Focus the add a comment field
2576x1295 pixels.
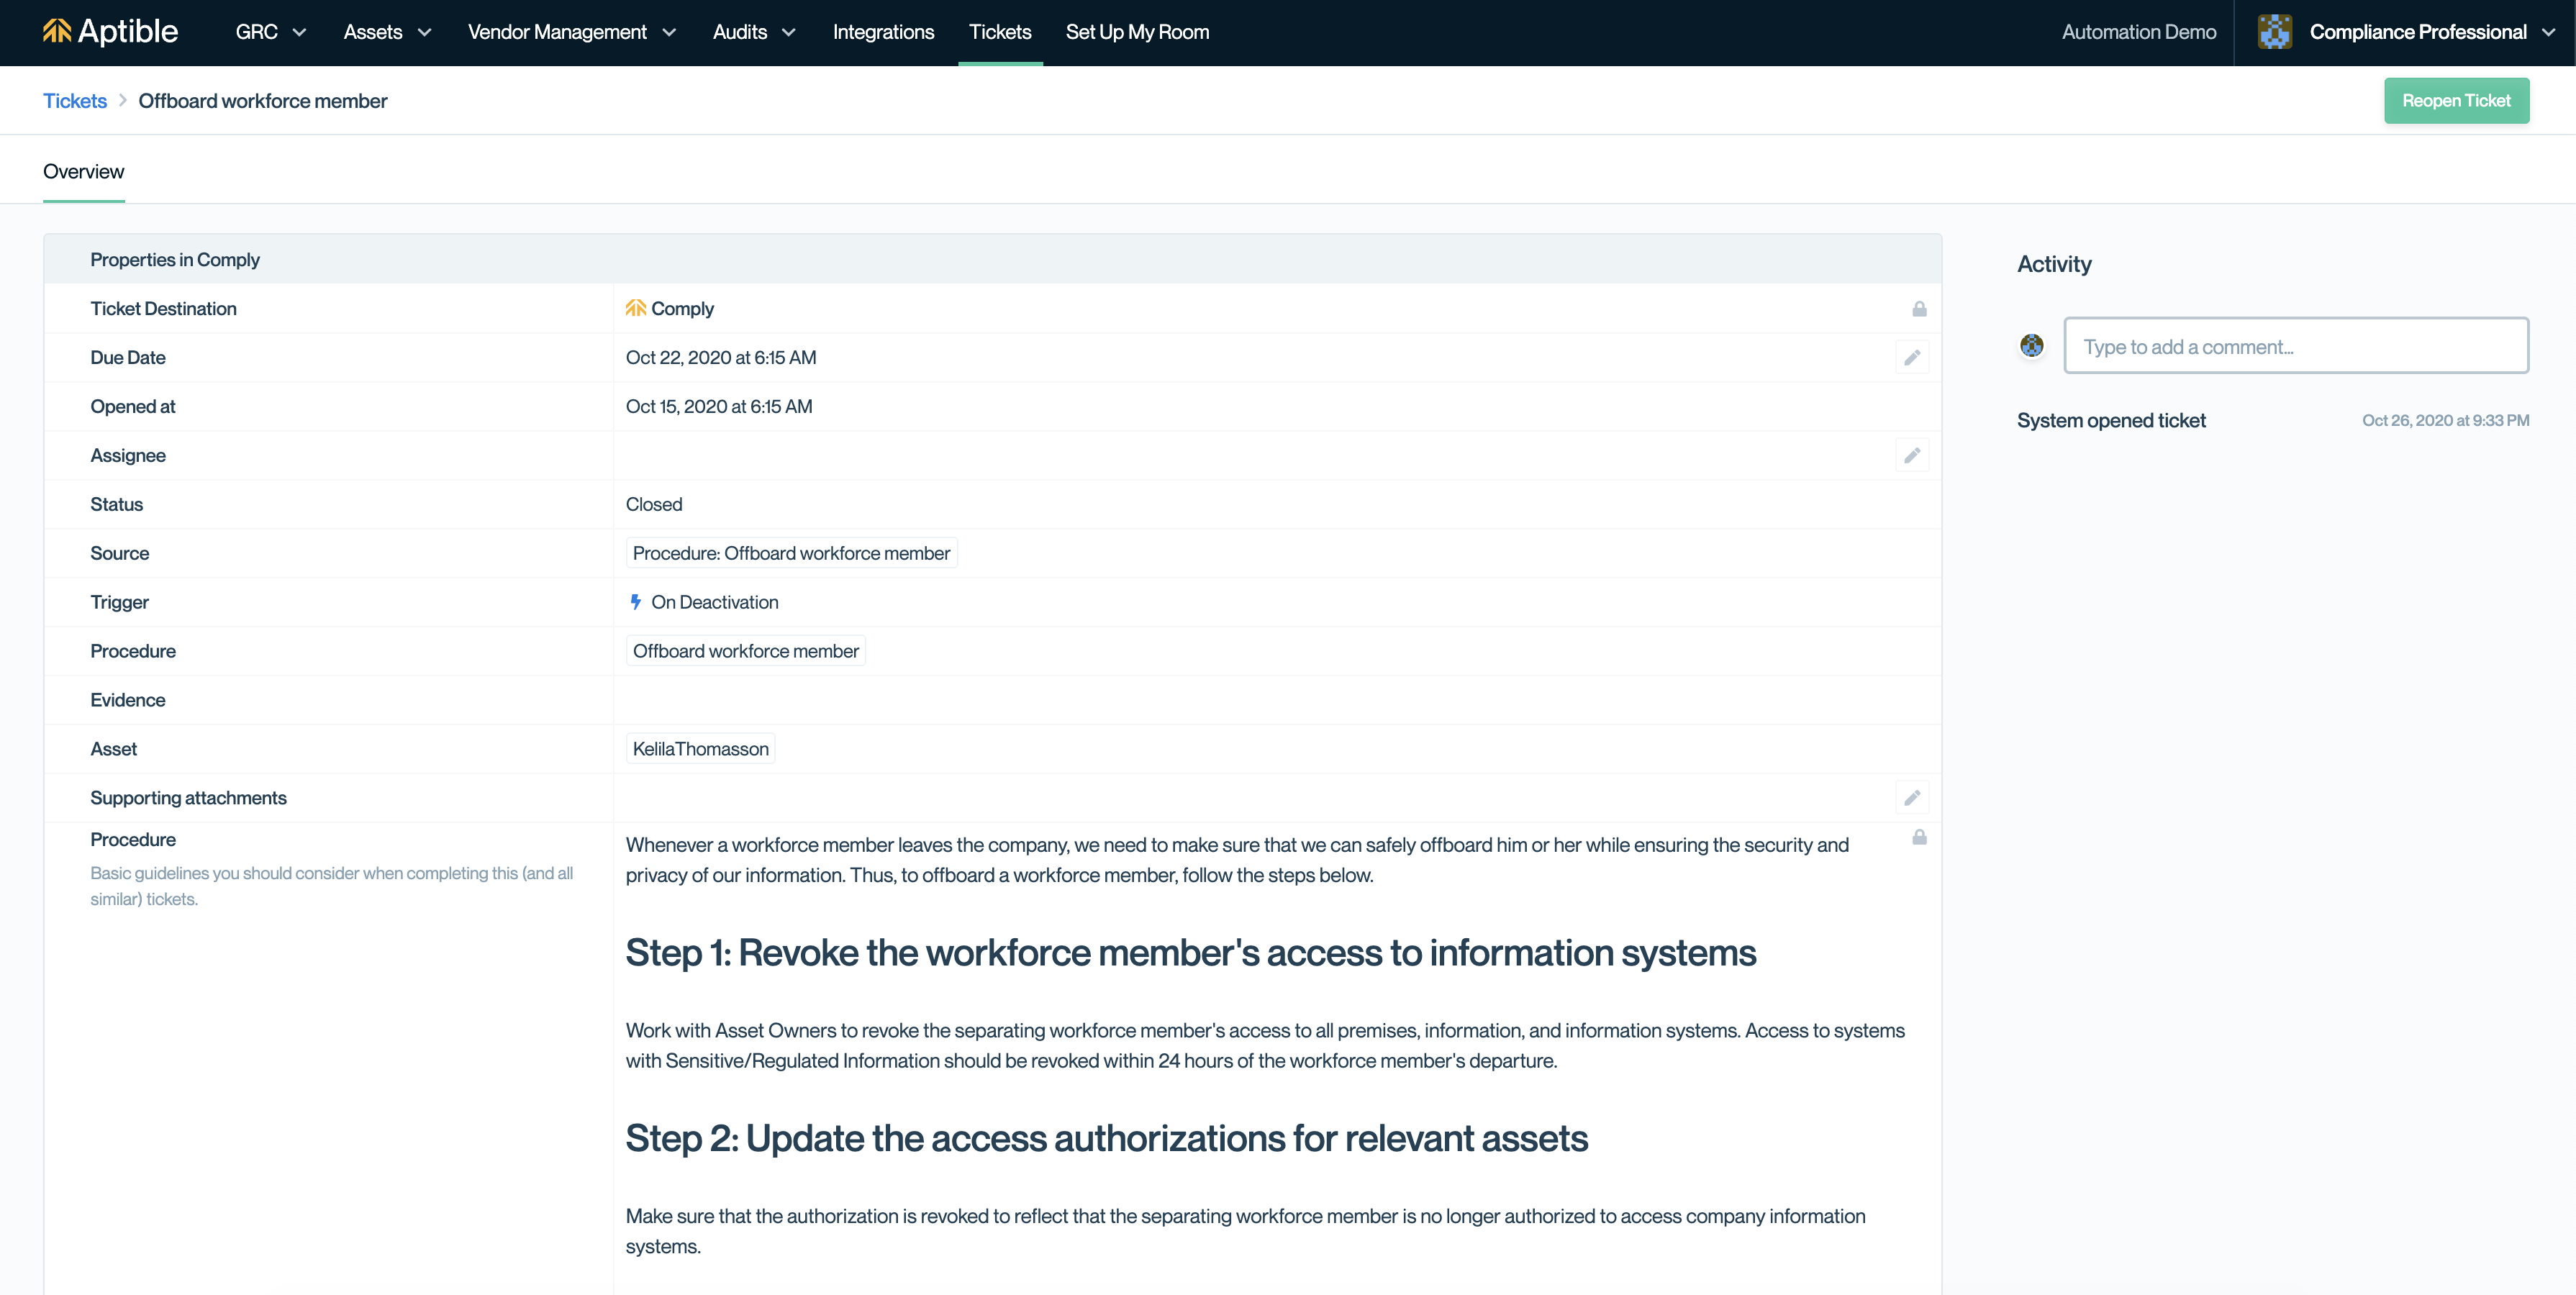click(x=2295, y=346)
